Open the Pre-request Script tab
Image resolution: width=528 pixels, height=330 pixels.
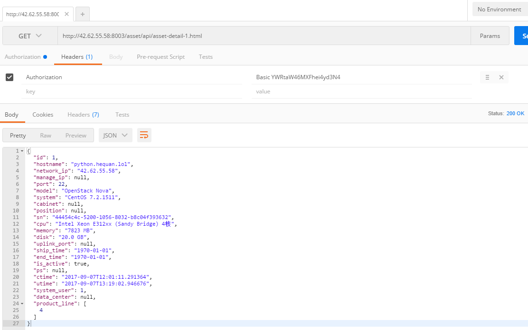[x=160, y=57]
